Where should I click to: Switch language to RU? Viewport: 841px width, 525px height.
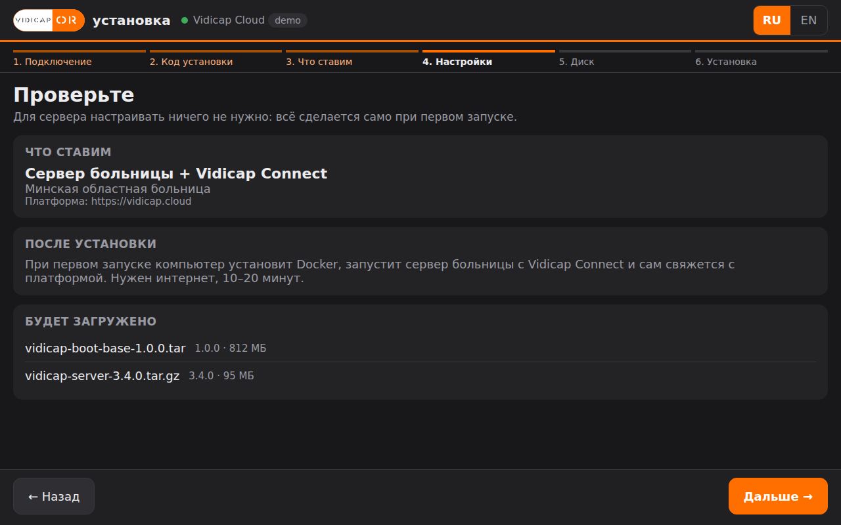(772, 20)
